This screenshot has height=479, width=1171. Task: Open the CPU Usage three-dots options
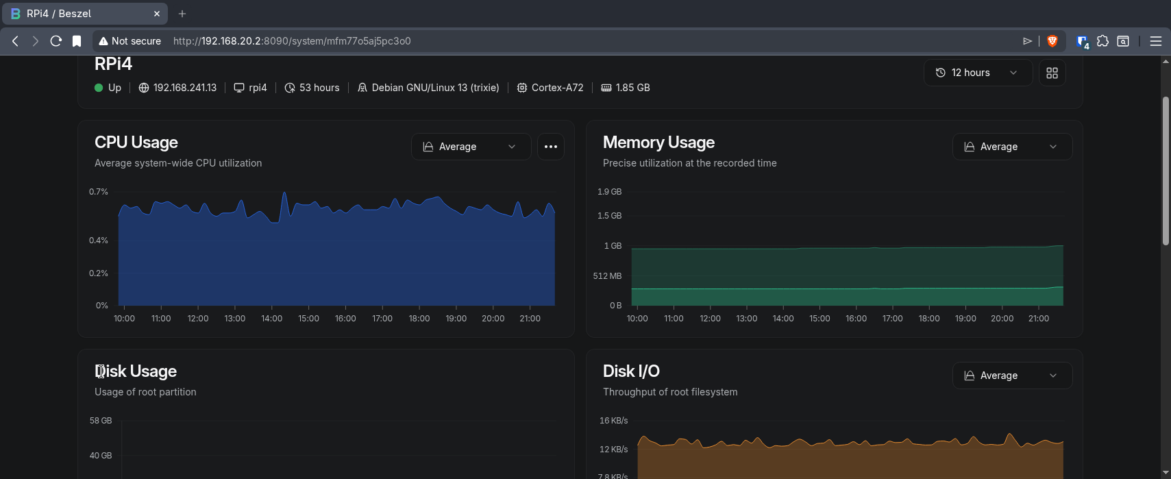551,147
